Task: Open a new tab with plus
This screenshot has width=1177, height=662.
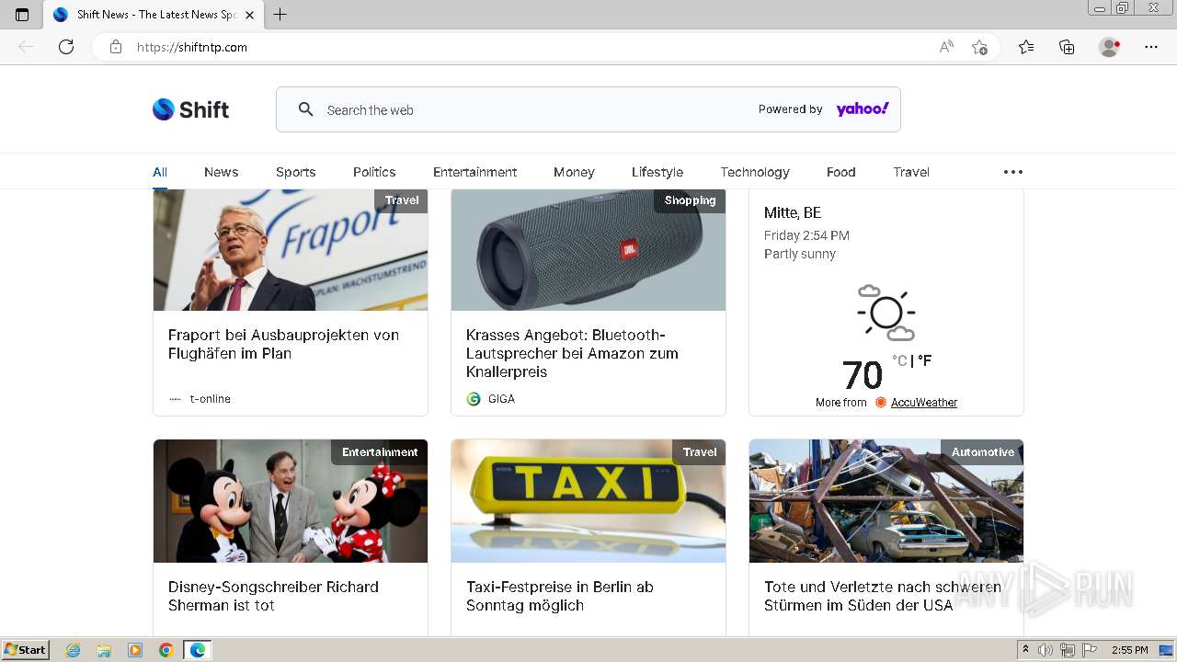Action: tap(280, 15)
